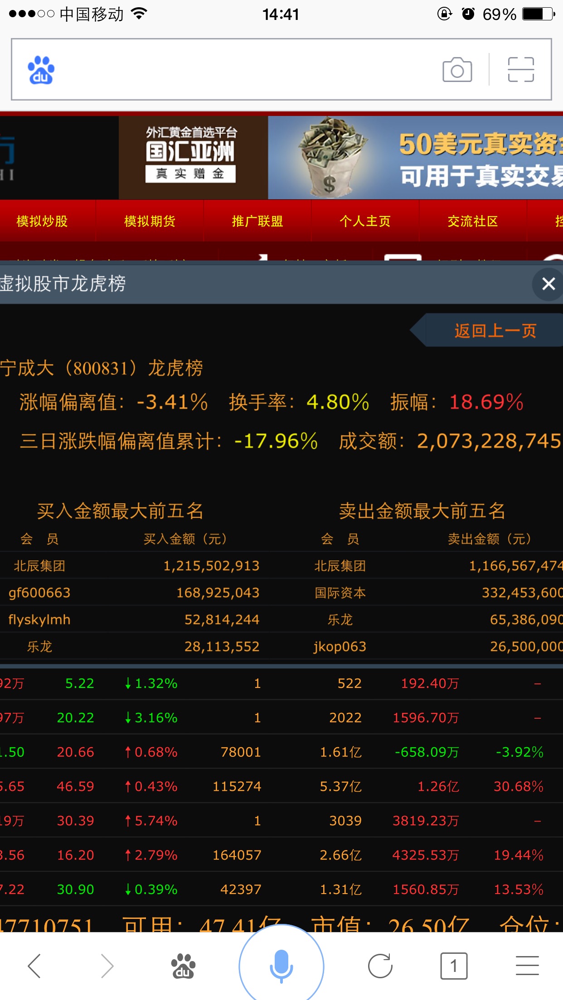563x1000 pixels.
Task: Activate voice search microphone button
Action: tap(281, 966)
